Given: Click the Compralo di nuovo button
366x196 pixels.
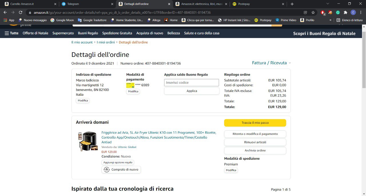Looking at the screenshot, I should [x=121, y=170].
